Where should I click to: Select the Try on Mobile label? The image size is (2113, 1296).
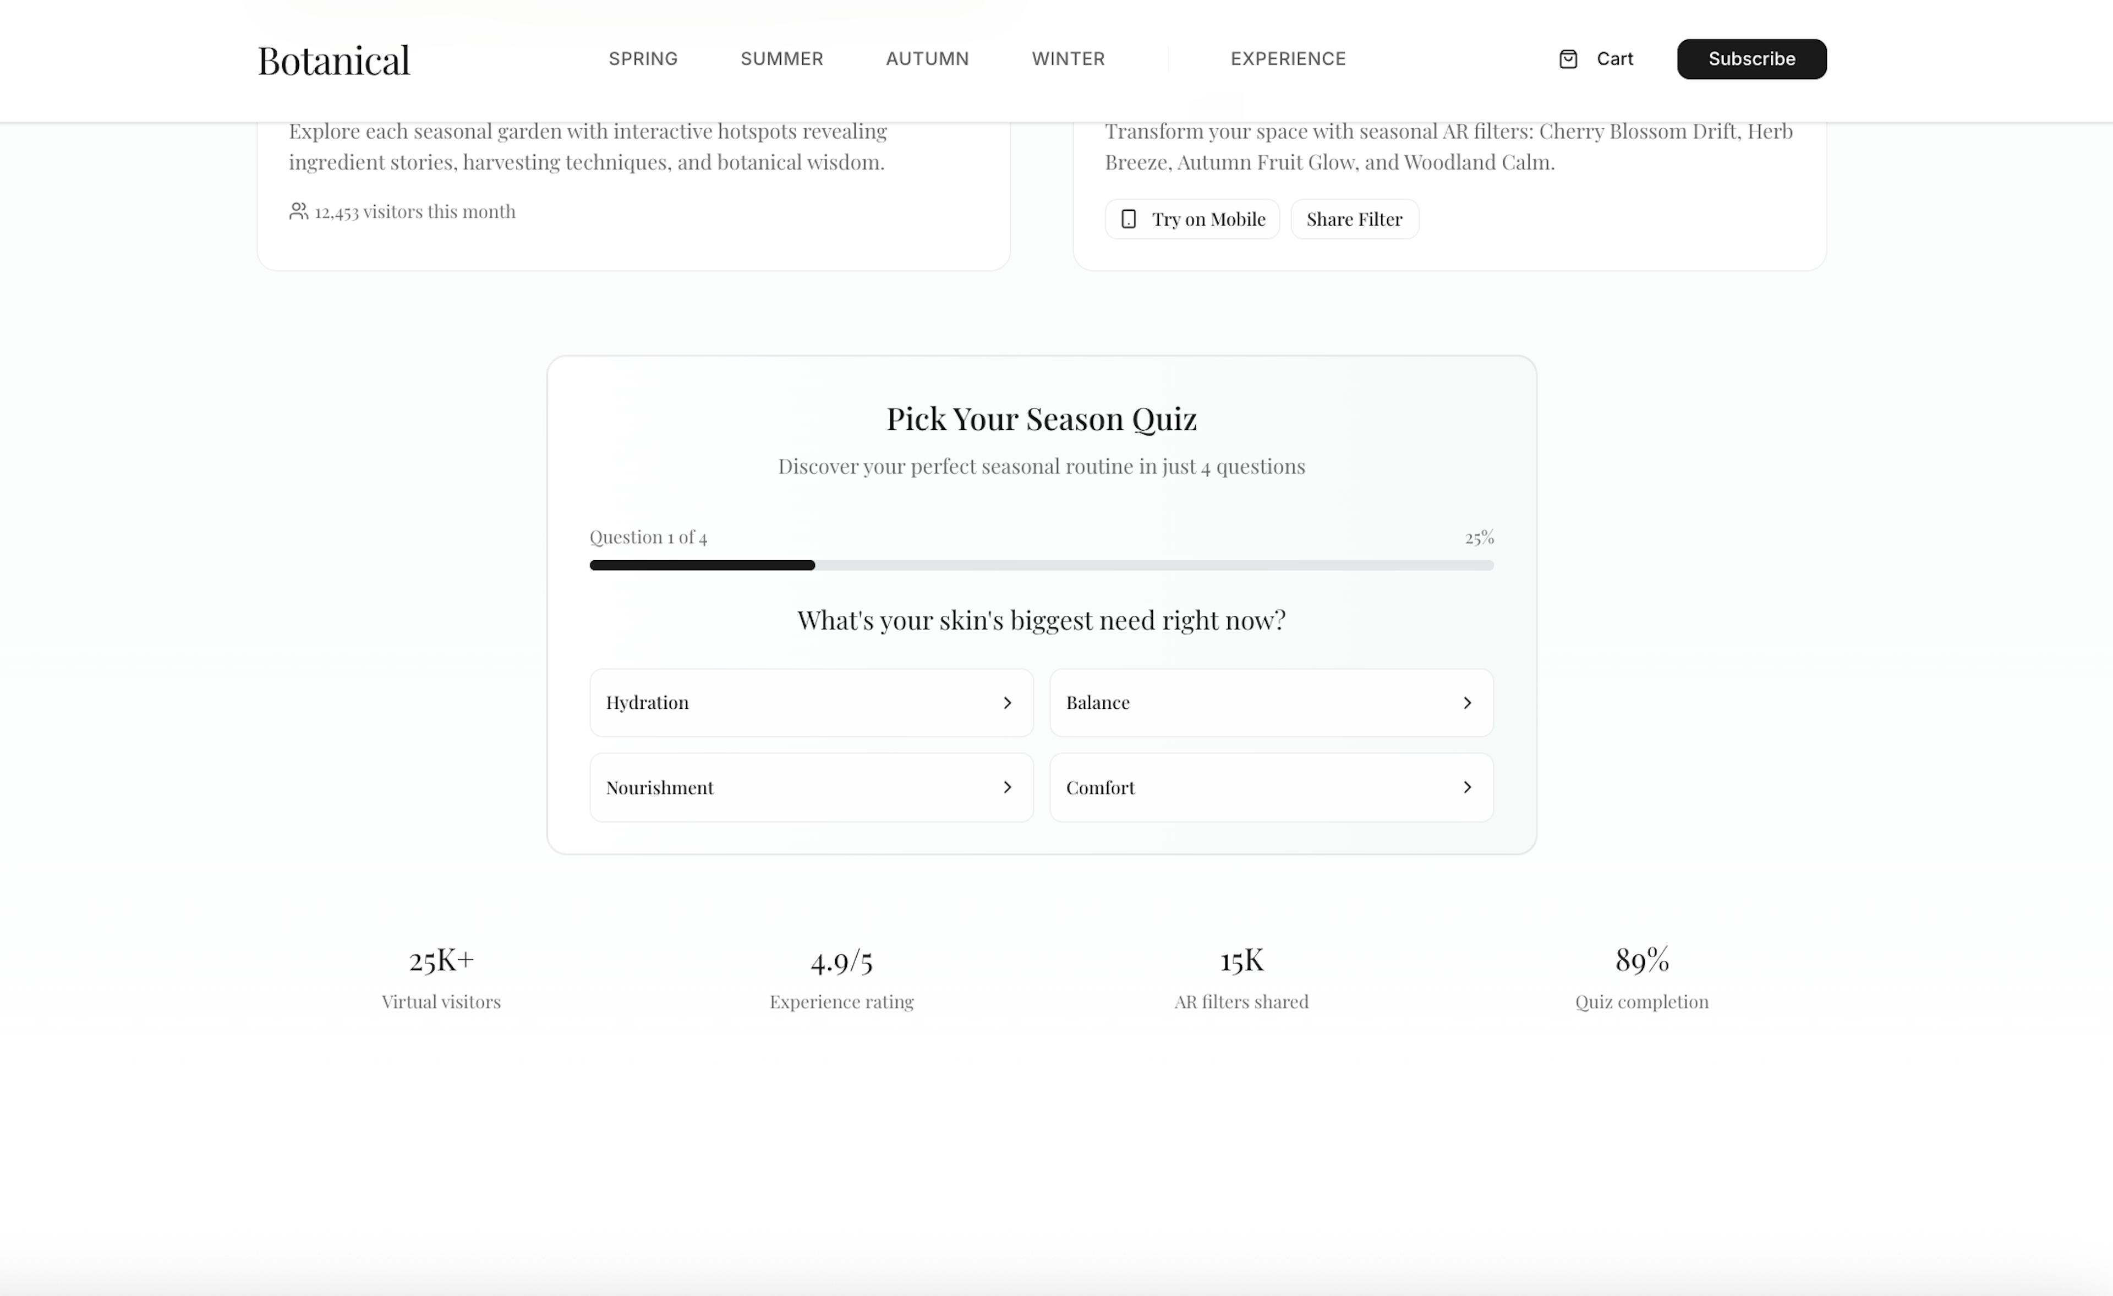click(x=1208, y=220)
